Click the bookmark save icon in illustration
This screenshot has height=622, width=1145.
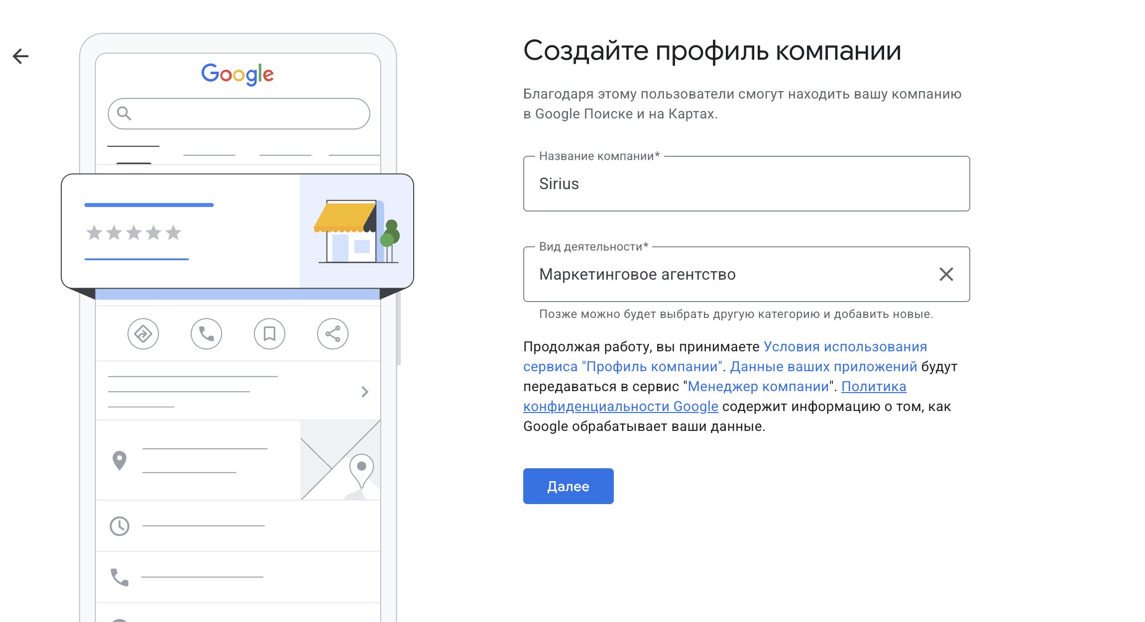click(269, 333)
